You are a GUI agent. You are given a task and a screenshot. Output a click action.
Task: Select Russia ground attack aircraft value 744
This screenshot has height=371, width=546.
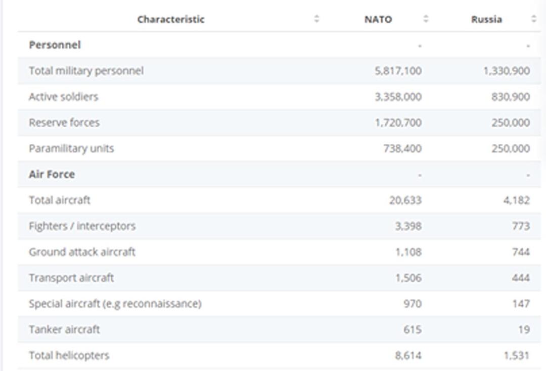coord(520,252)
